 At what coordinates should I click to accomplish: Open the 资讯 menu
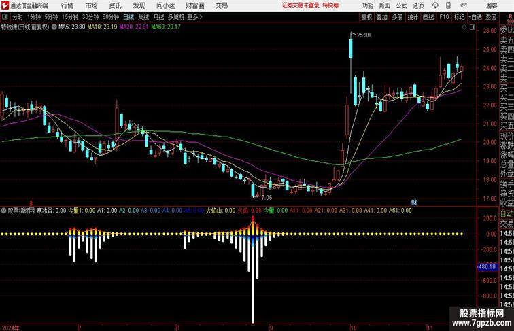pyautogui.click(x=115, y=5)
